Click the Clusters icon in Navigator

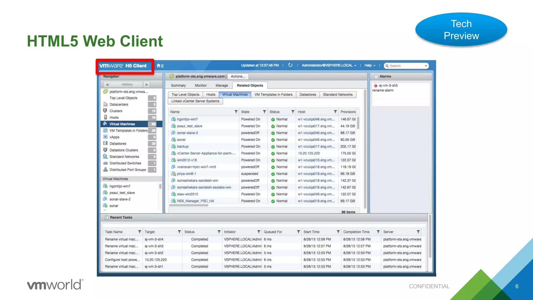pos(105,111)
